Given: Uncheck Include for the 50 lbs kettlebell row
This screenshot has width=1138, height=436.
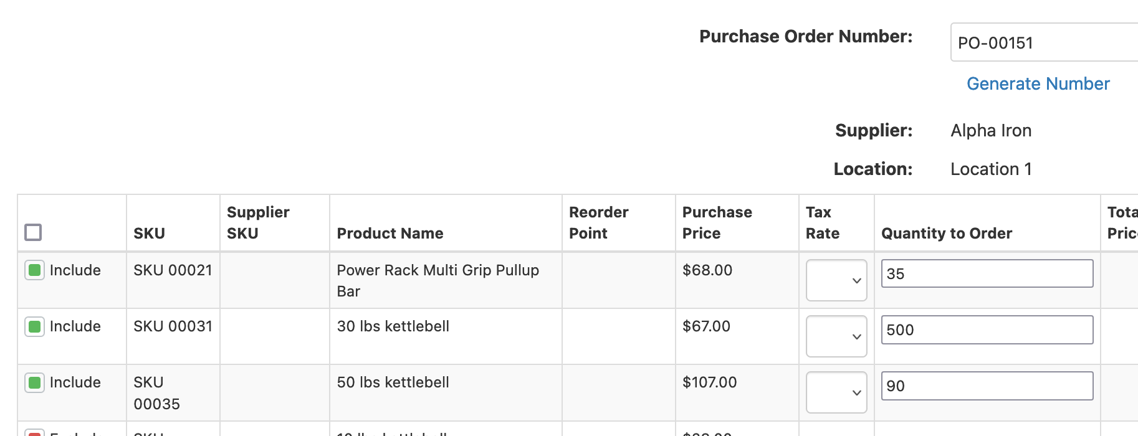Looking at the screenshot, I should 34,382.
